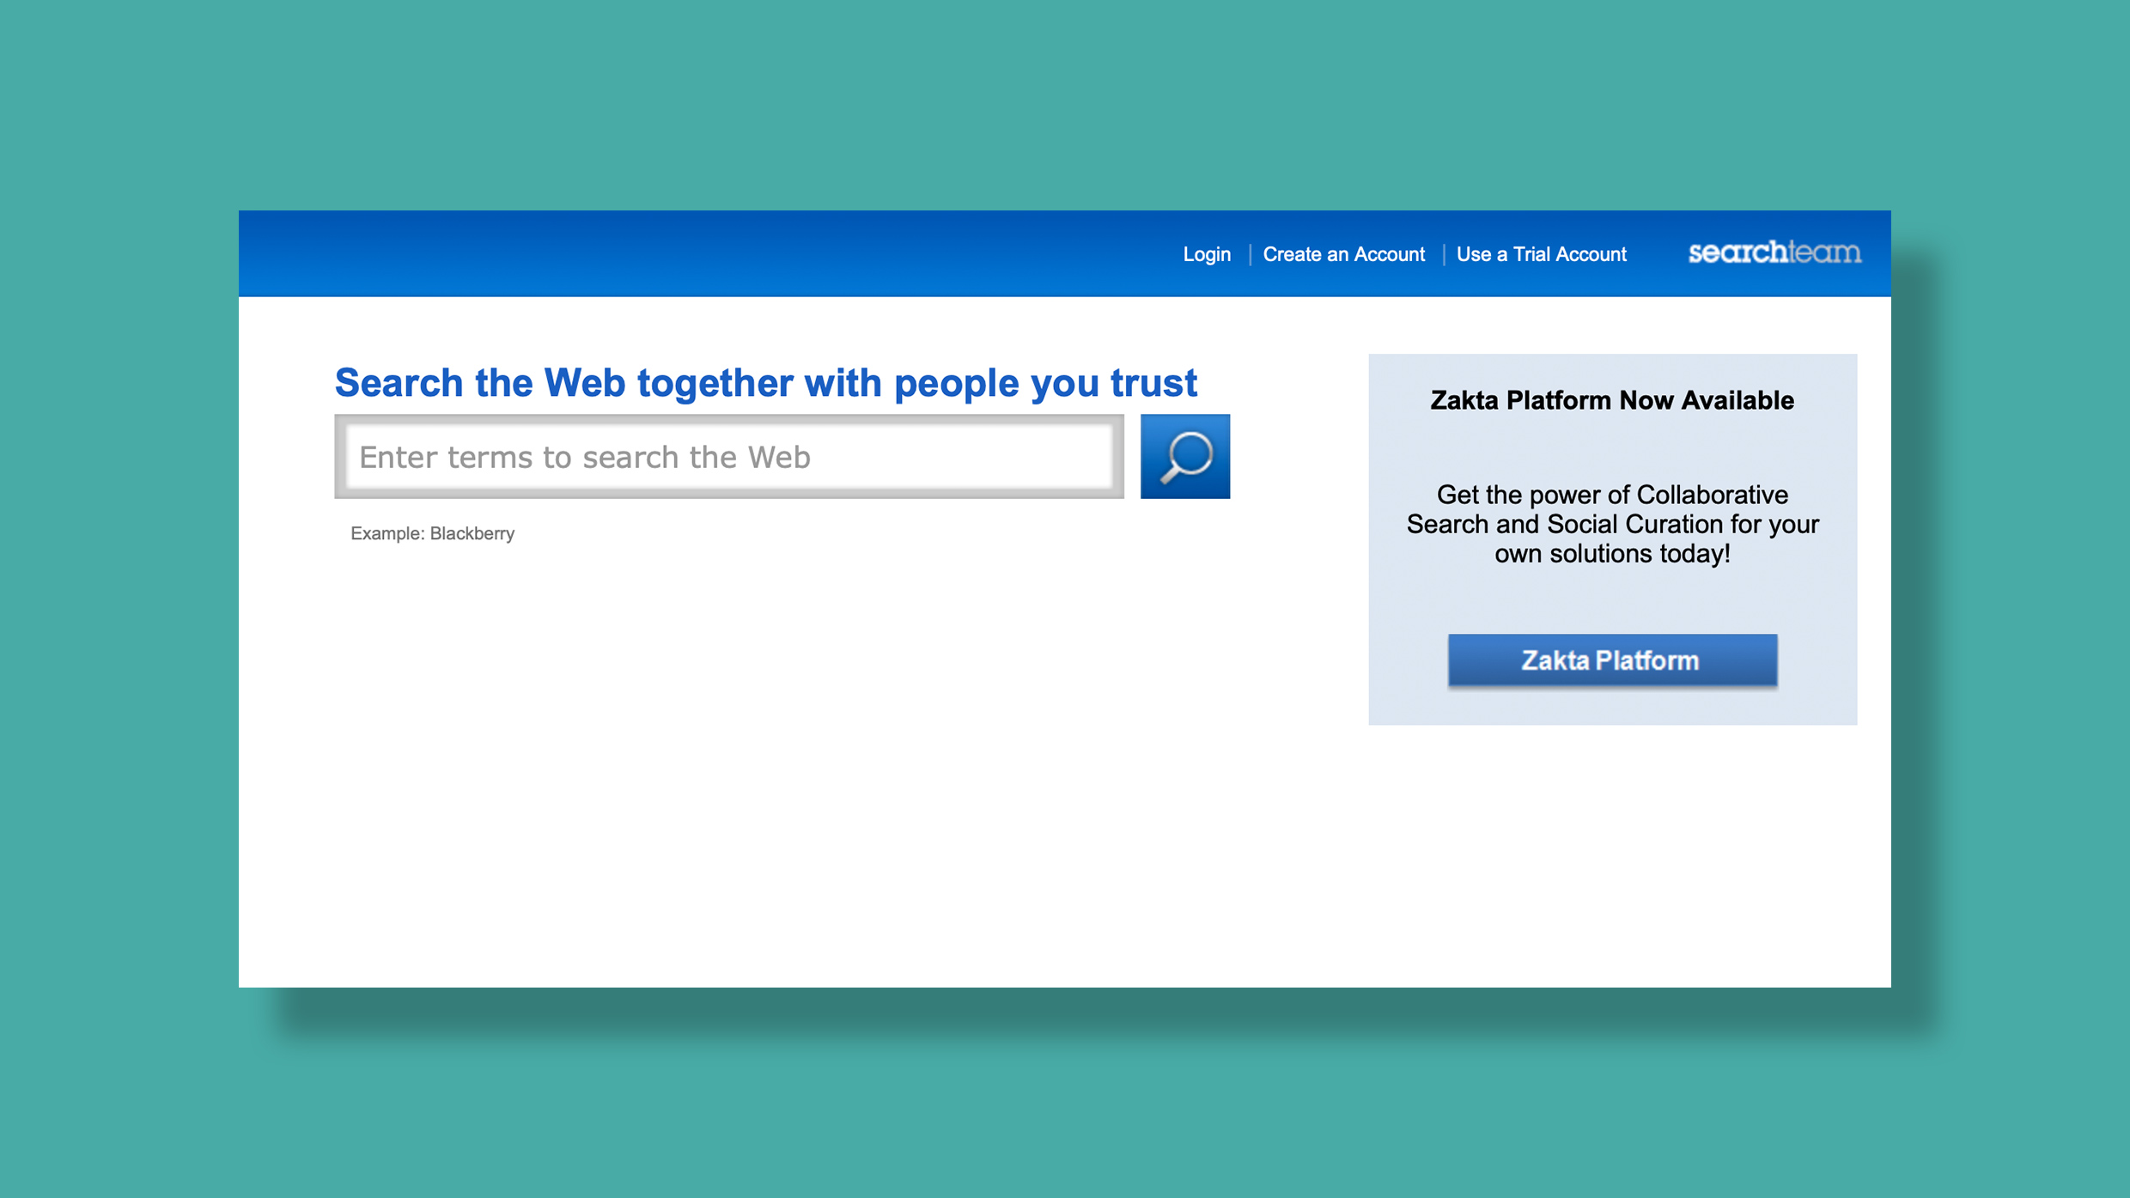Open the Create an Account link
The height and width of the screenshot is (1198, 2130).
tap(1343, 254)
